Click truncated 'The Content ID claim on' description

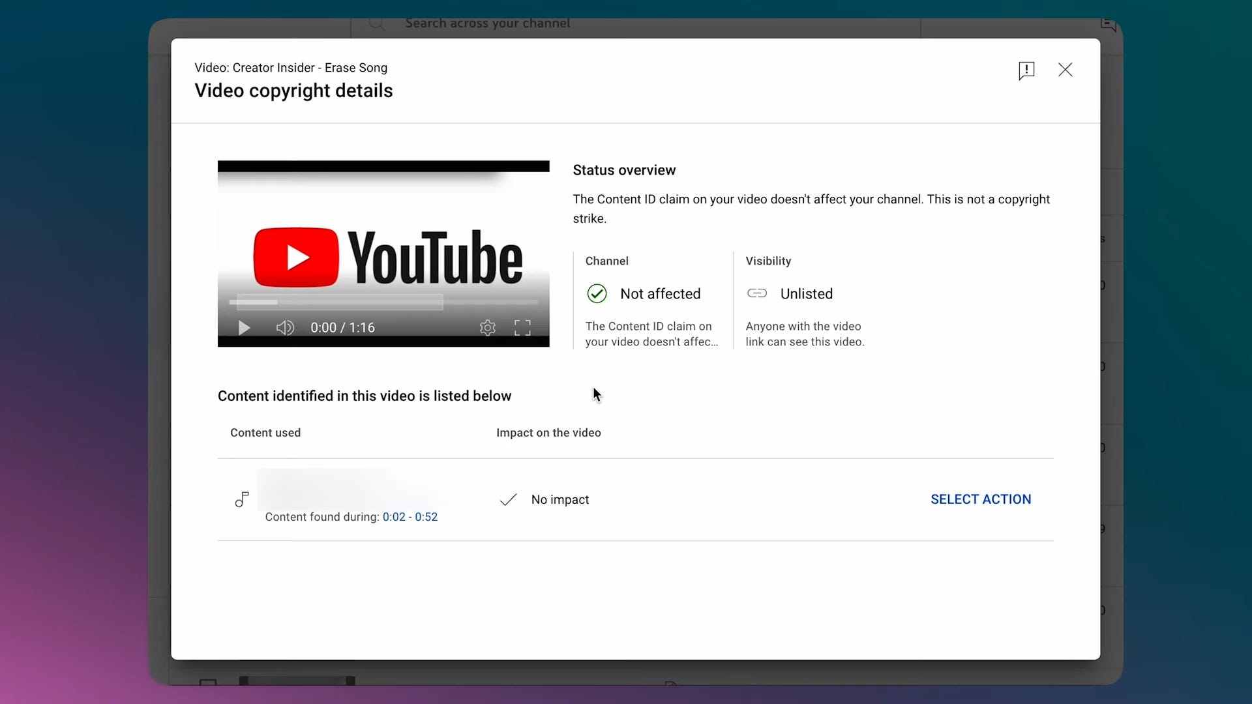(651, 334)
